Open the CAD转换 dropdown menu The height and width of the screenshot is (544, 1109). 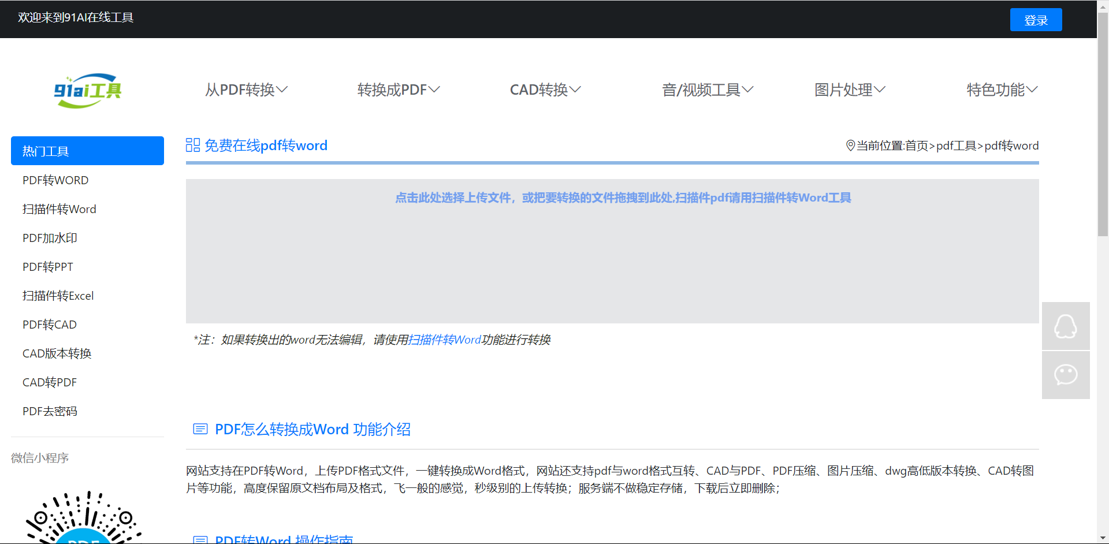545,90
